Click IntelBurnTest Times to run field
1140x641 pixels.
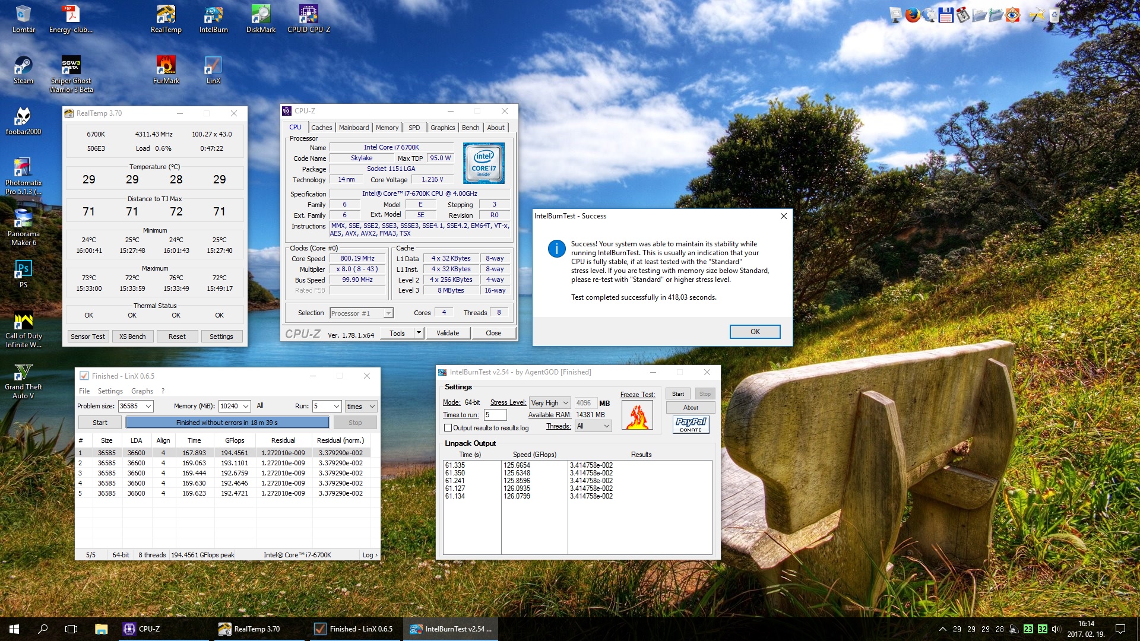point(495,415)
